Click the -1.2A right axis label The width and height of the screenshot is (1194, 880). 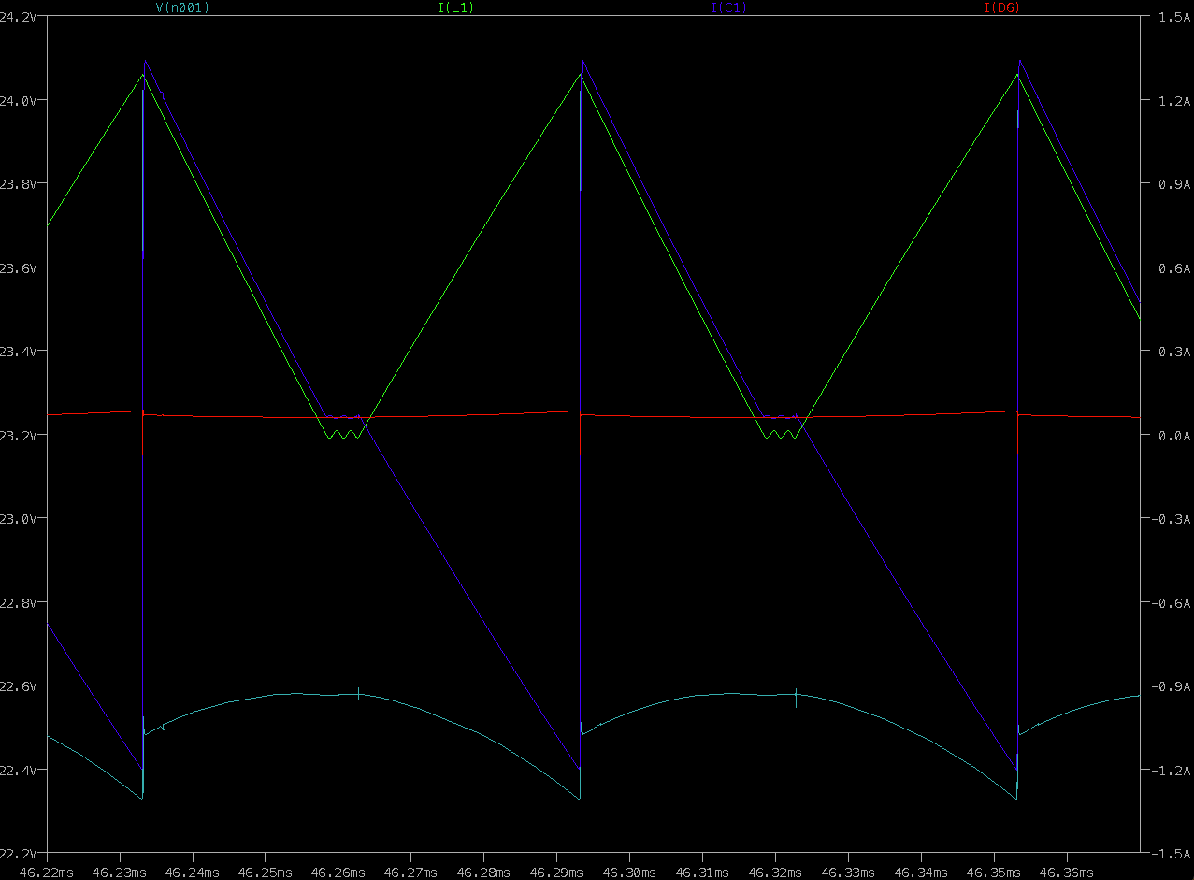pyautogui.click(x=1172, y=770)
